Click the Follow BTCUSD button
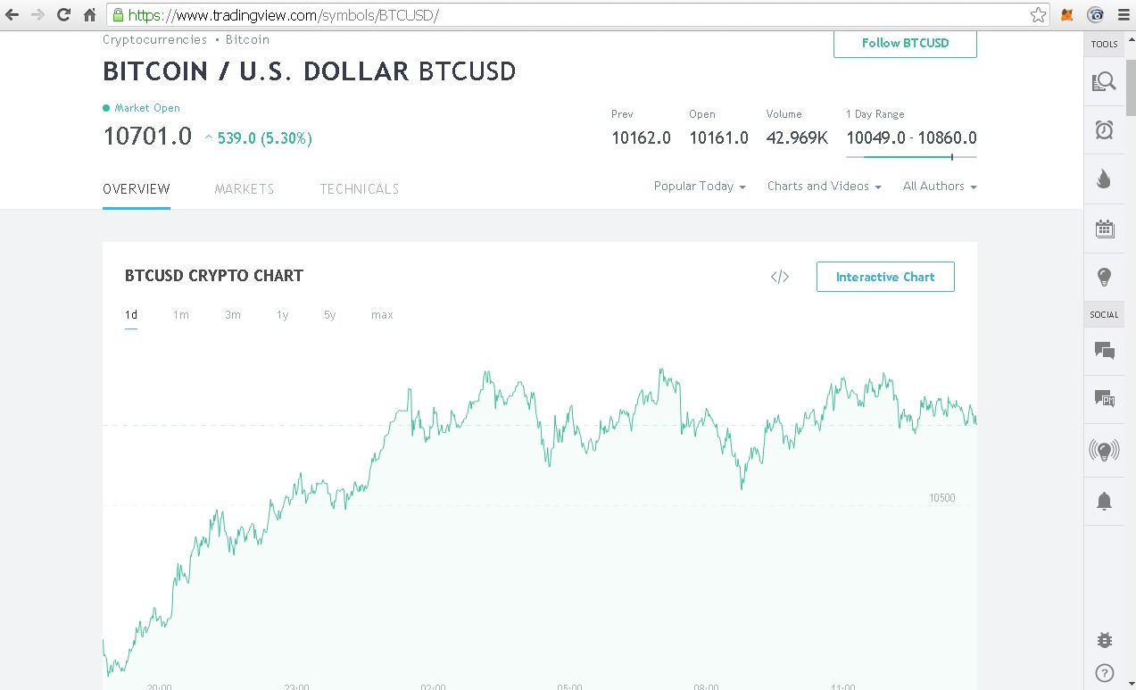This screenshot has width=1136, height=690. coord(905,43)
